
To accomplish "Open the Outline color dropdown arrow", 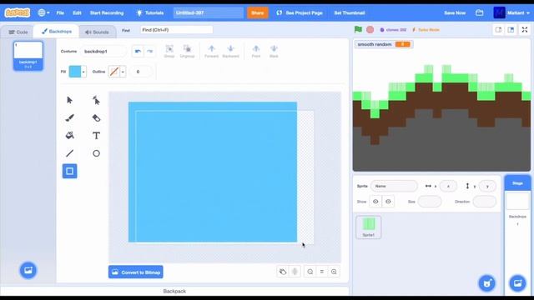I will point(123,72).
